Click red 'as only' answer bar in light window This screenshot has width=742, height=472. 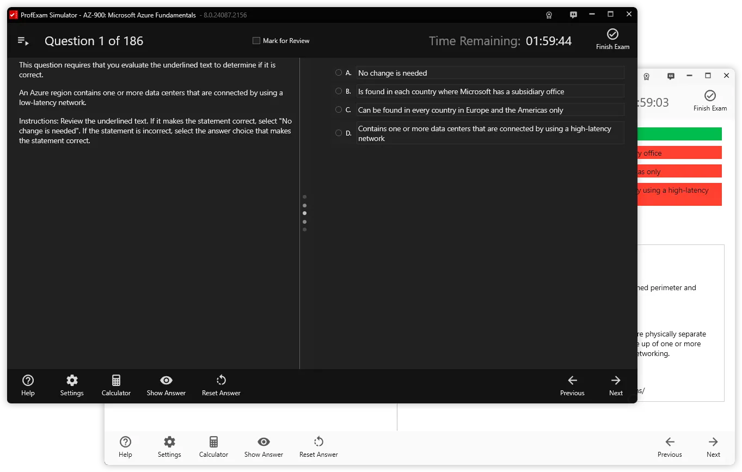[x=679, y=171]
